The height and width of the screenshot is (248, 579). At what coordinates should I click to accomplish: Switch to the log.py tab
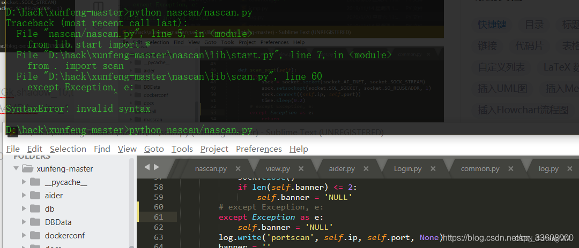[548, 169]
